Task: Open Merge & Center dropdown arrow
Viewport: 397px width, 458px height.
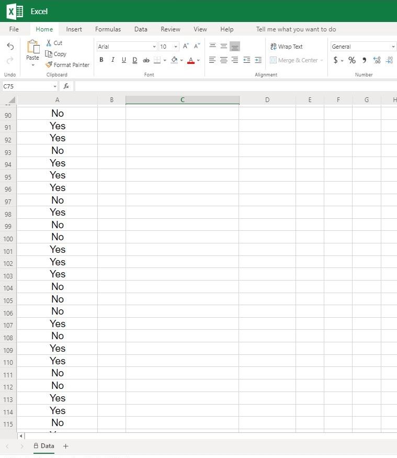Action: click(322, 61)
